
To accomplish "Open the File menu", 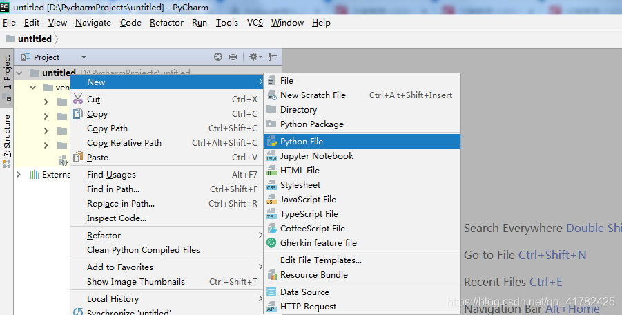I will 9,23.
